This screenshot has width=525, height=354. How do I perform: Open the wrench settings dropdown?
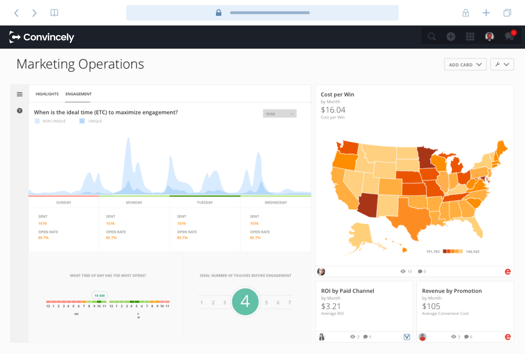click(502, 64)
